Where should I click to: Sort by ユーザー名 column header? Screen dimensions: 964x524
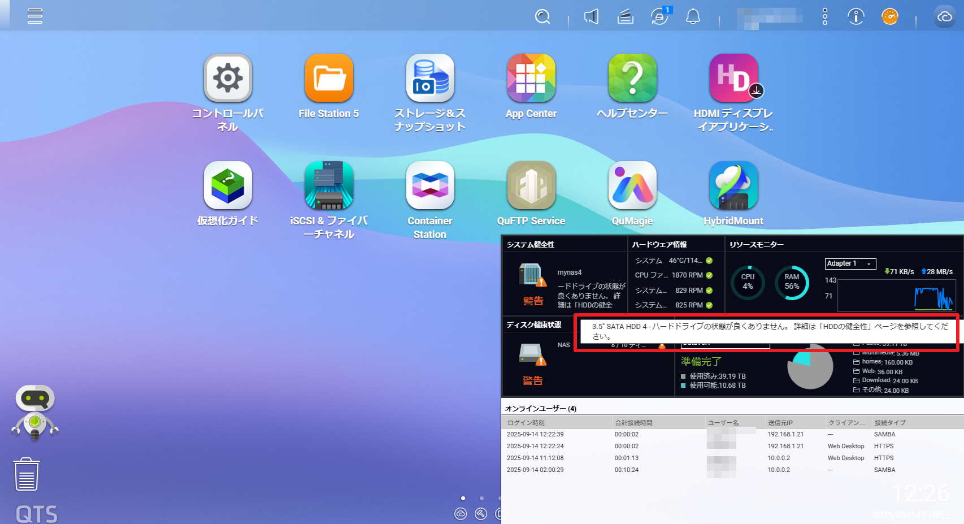tap(735, 423)
